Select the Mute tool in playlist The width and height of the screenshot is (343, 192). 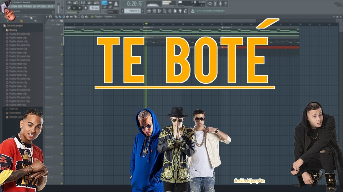click(68, 17)
